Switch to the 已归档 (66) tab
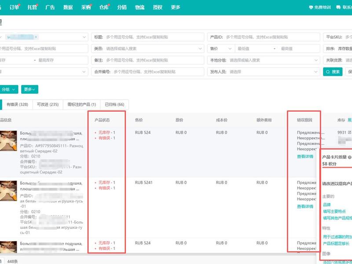 point(114,104)
